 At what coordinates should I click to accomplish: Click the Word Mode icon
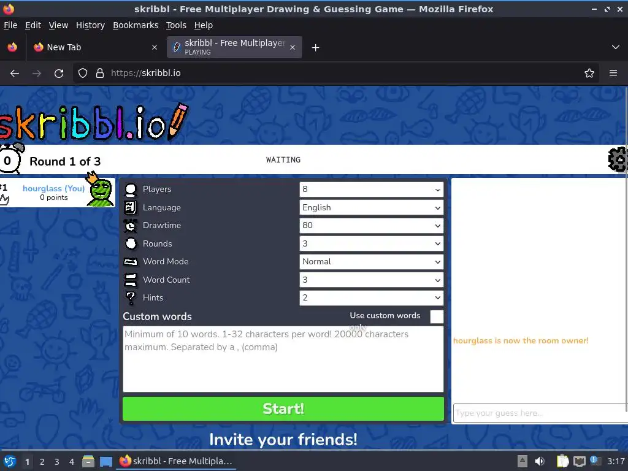pos(131,261)
